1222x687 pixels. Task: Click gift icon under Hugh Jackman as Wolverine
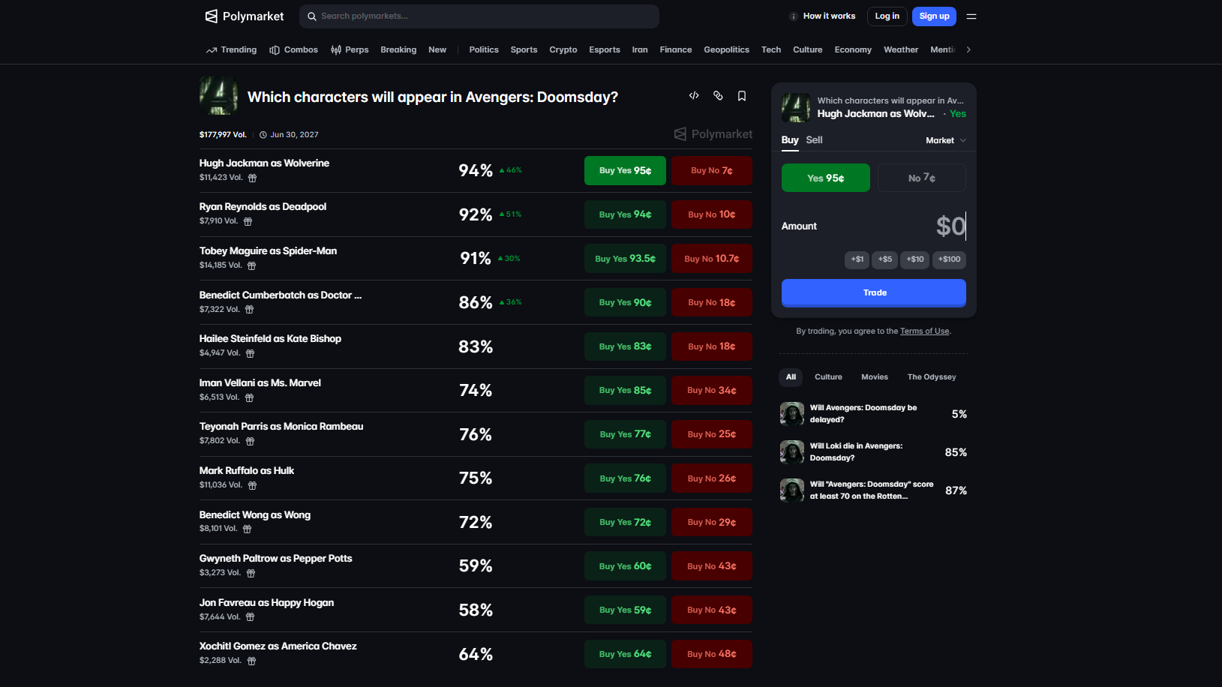click(253, 178)
